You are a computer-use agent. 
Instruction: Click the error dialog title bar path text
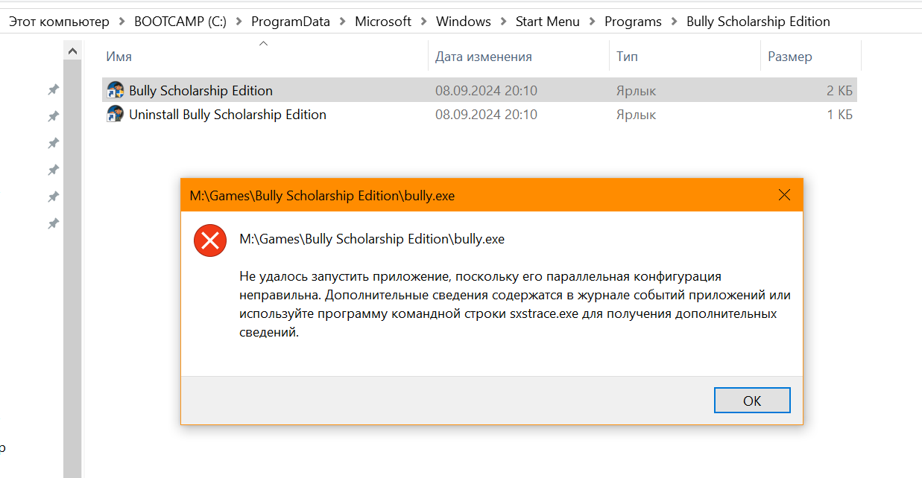click(x=322, y=196)
